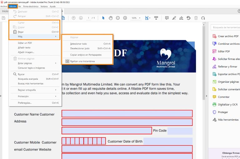Add a comment note icon
The width and height of the screenshot is (240, 159).
pos(167,18)
